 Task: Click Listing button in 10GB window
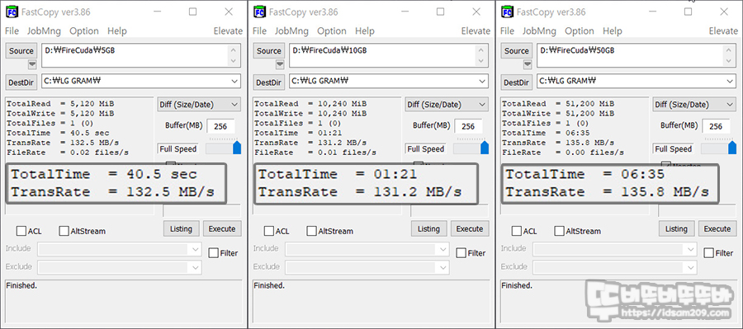(x=428, y=229)
